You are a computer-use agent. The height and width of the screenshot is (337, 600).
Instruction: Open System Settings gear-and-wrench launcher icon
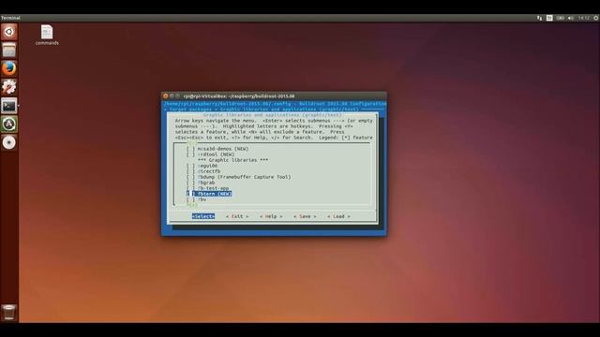pos(9,87)
